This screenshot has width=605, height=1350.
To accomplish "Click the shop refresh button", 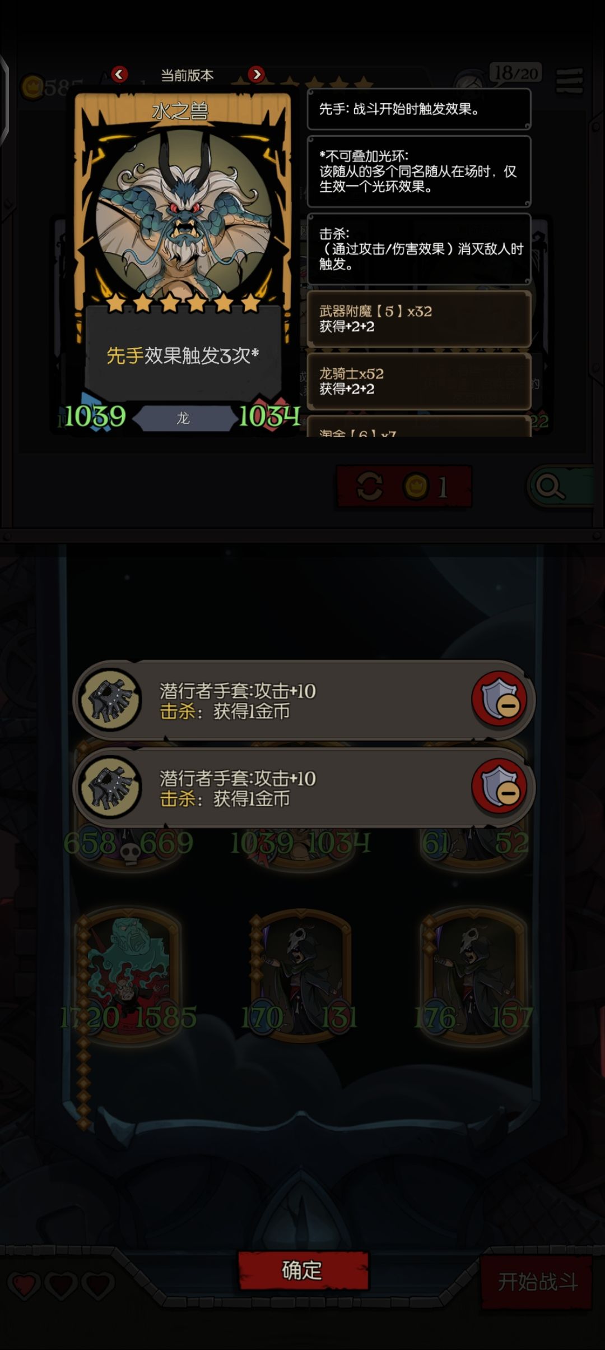I will coord(404,487).
